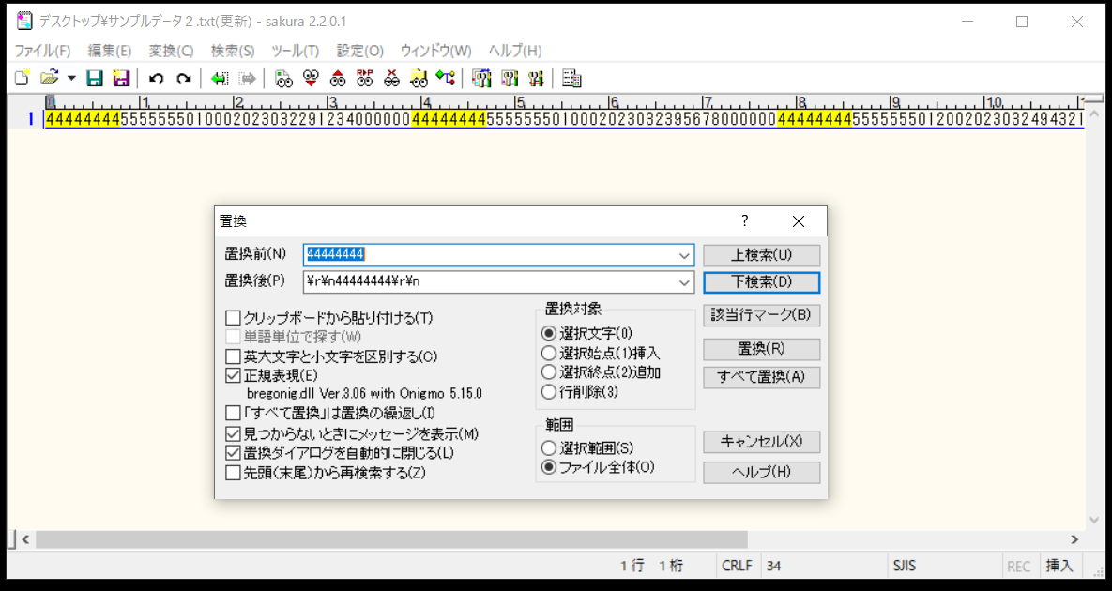
Task: Click the third settings tool icon
Action: [x=536, y=78]
